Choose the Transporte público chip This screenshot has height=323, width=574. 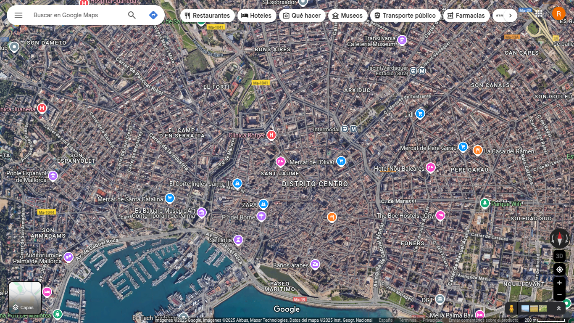pyautogui.click(x=405, y=16)
